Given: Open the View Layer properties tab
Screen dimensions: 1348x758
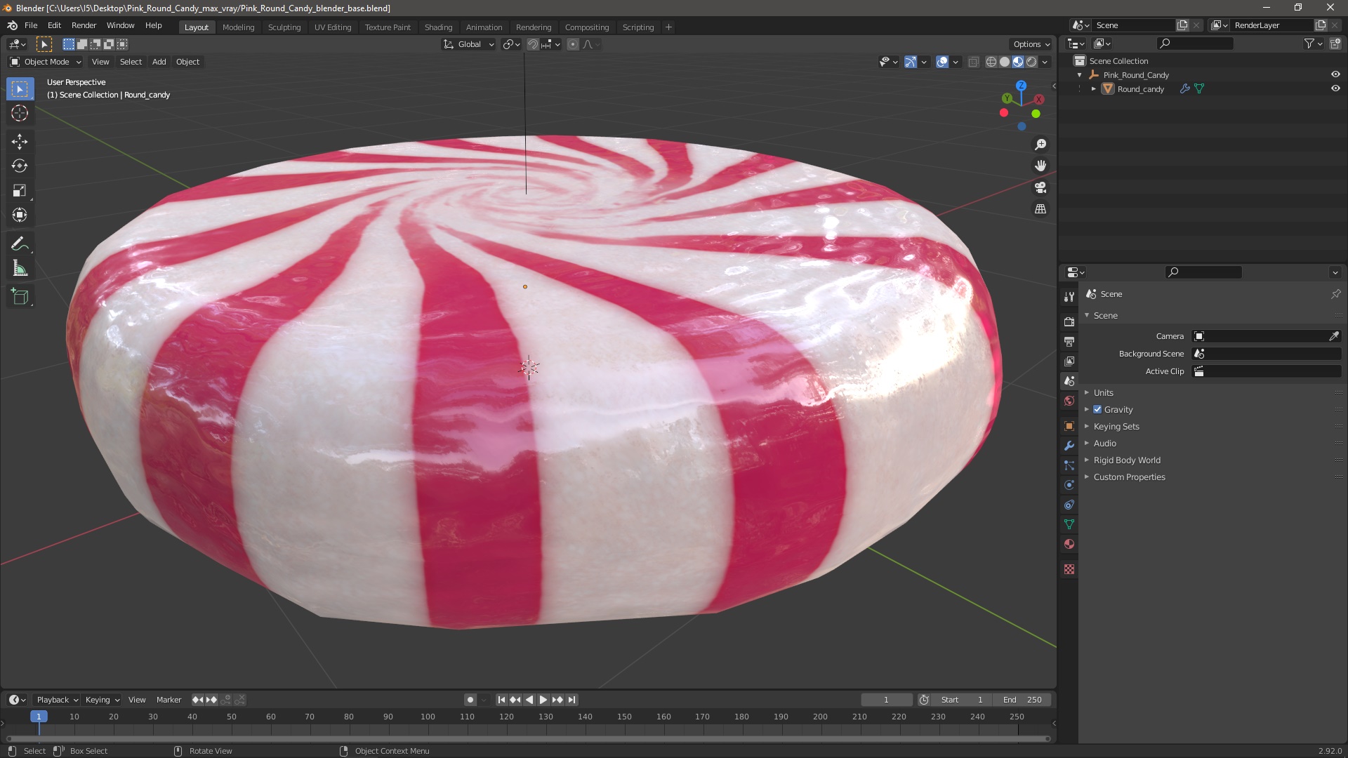Looking at the screenshot, I should point(1069,361).
